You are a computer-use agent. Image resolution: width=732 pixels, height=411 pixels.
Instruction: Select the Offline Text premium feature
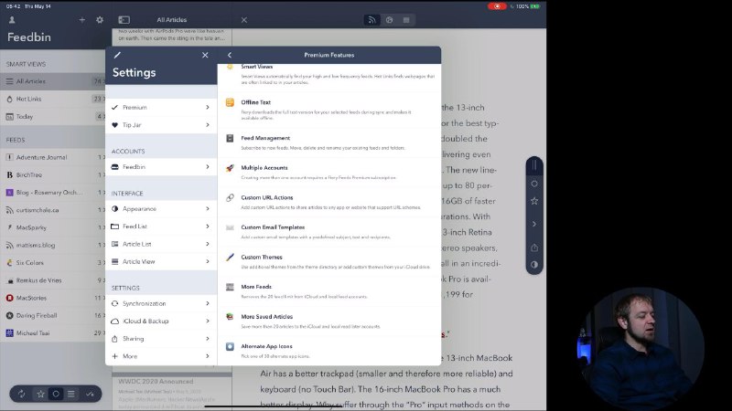pyautogui.click(x=329, y=106)
